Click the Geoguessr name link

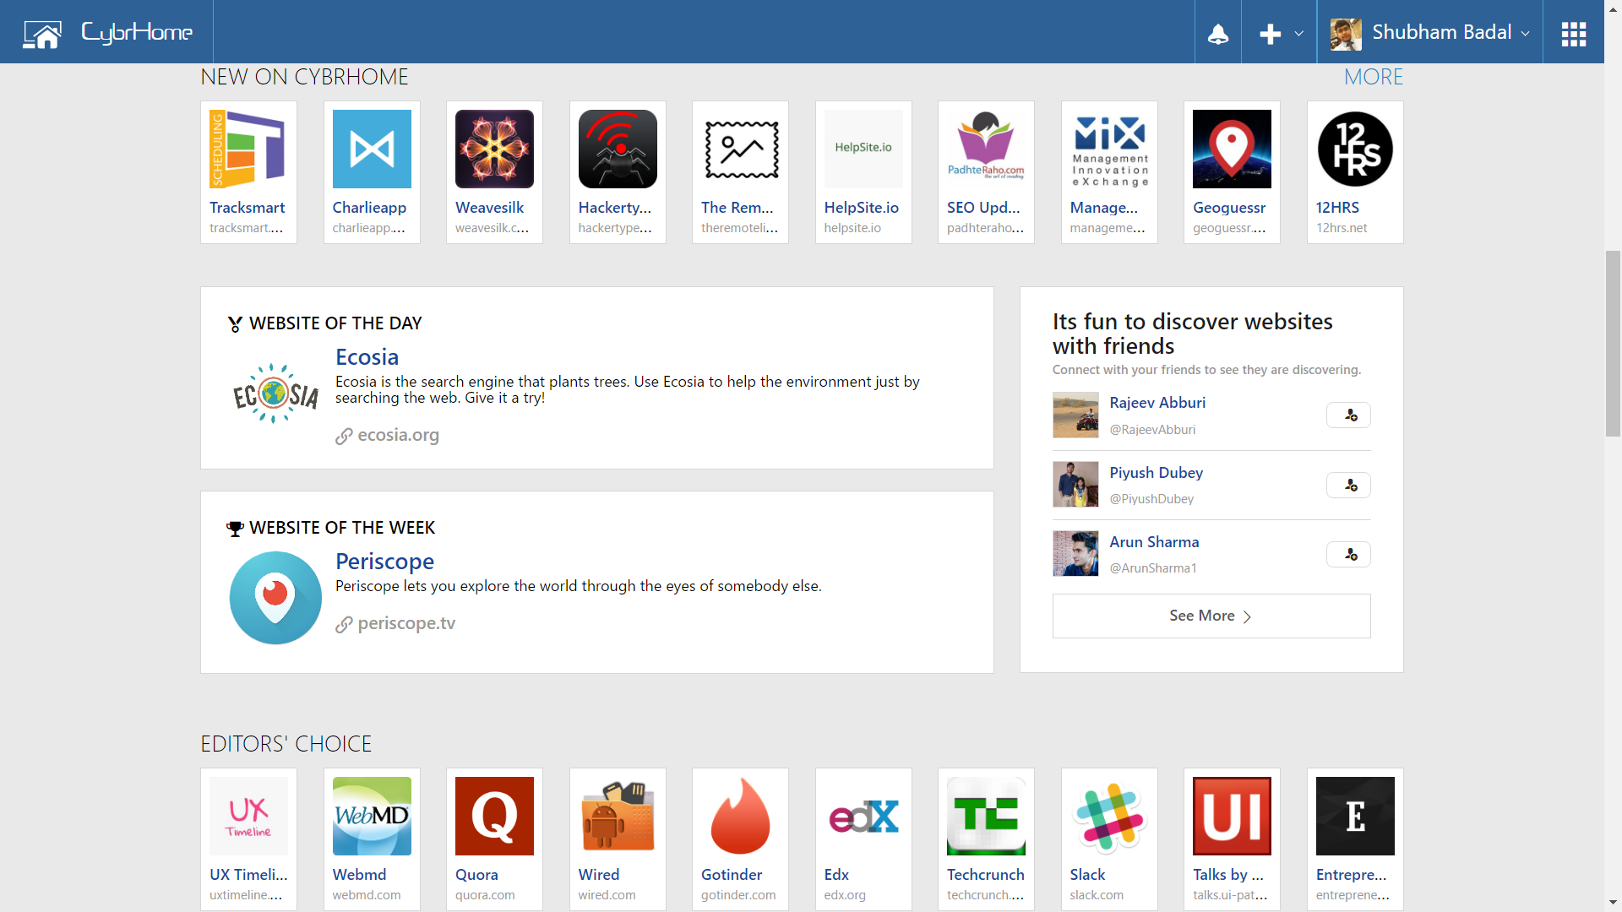point(1229,208)
